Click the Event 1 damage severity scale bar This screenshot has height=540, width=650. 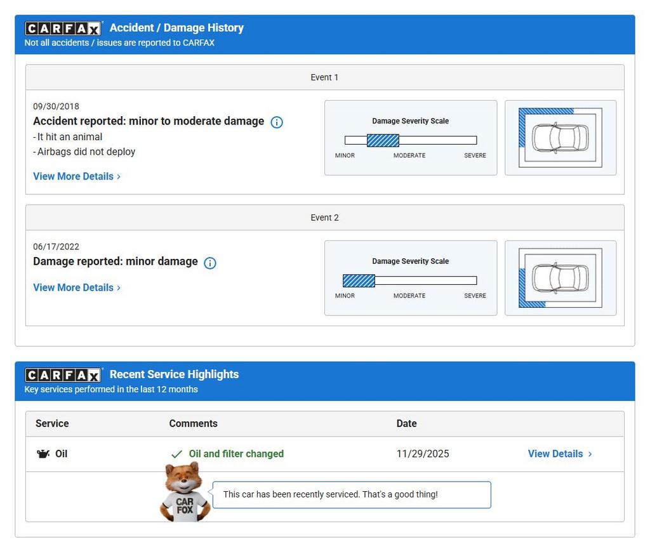[410, 140]
